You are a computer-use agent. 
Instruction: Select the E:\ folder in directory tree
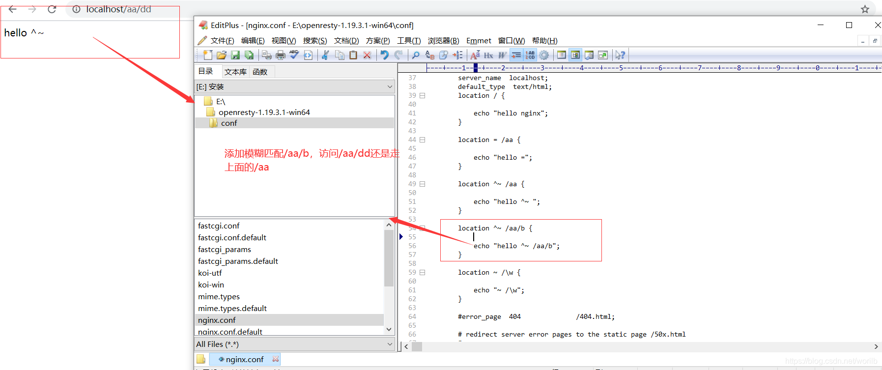click(215, 101)
